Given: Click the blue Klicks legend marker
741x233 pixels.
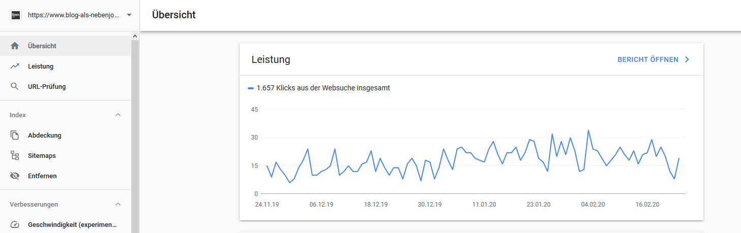Looking at the screenshot, I should pyautogui.click(x=251, y=88).
